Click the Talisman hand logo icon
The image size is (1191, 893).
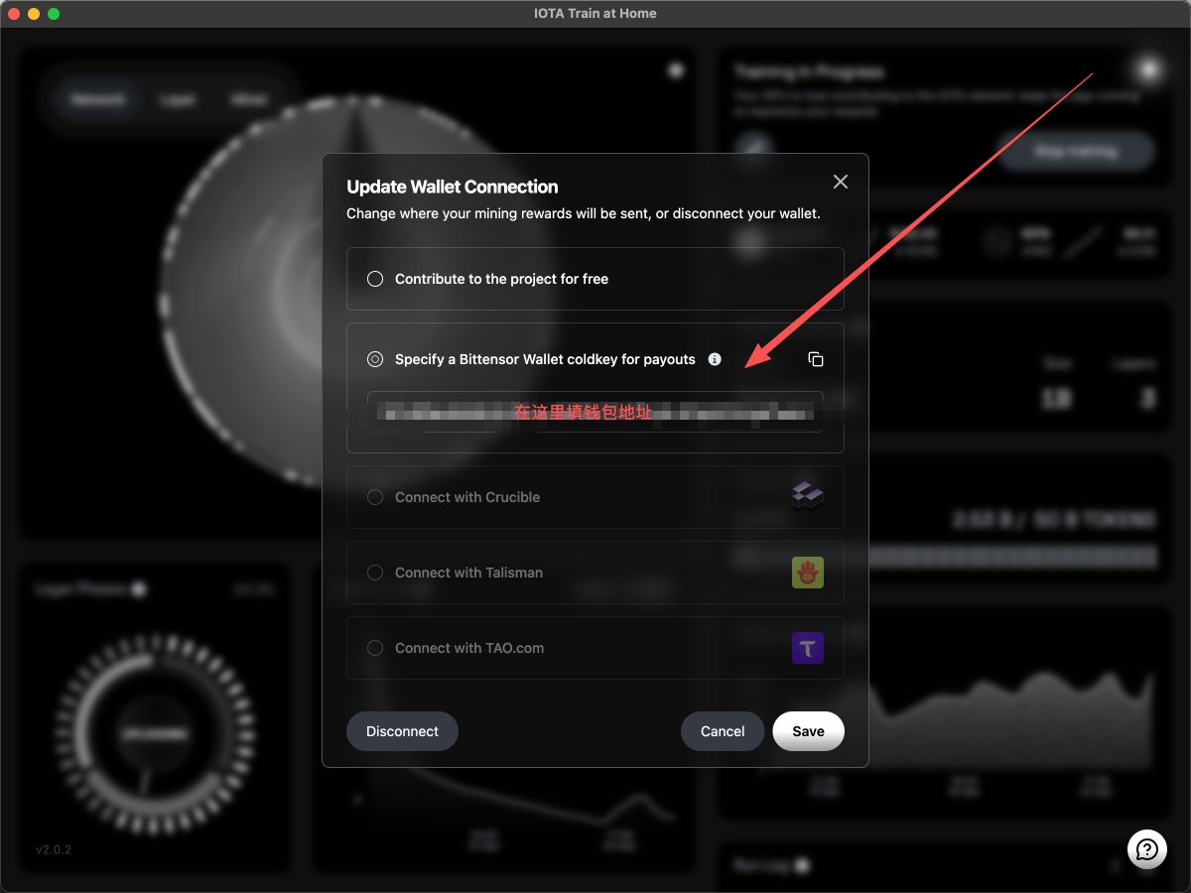click(808, 573)
